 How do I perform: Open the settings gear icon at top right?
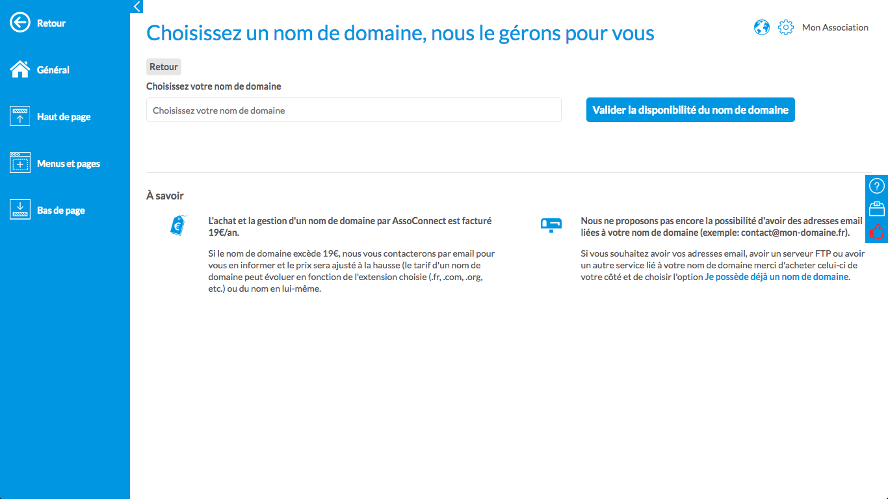786,27
